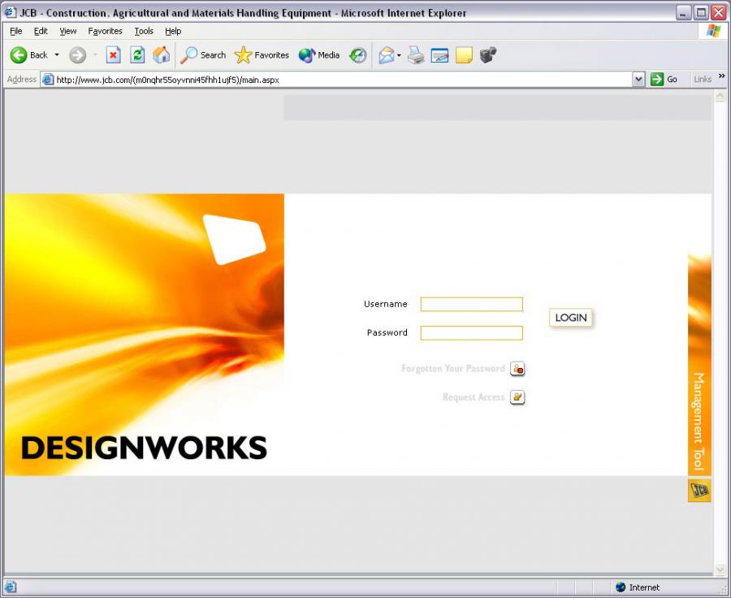
Task: Click the page icon beside the address URL
Action: tap(48, 80)
